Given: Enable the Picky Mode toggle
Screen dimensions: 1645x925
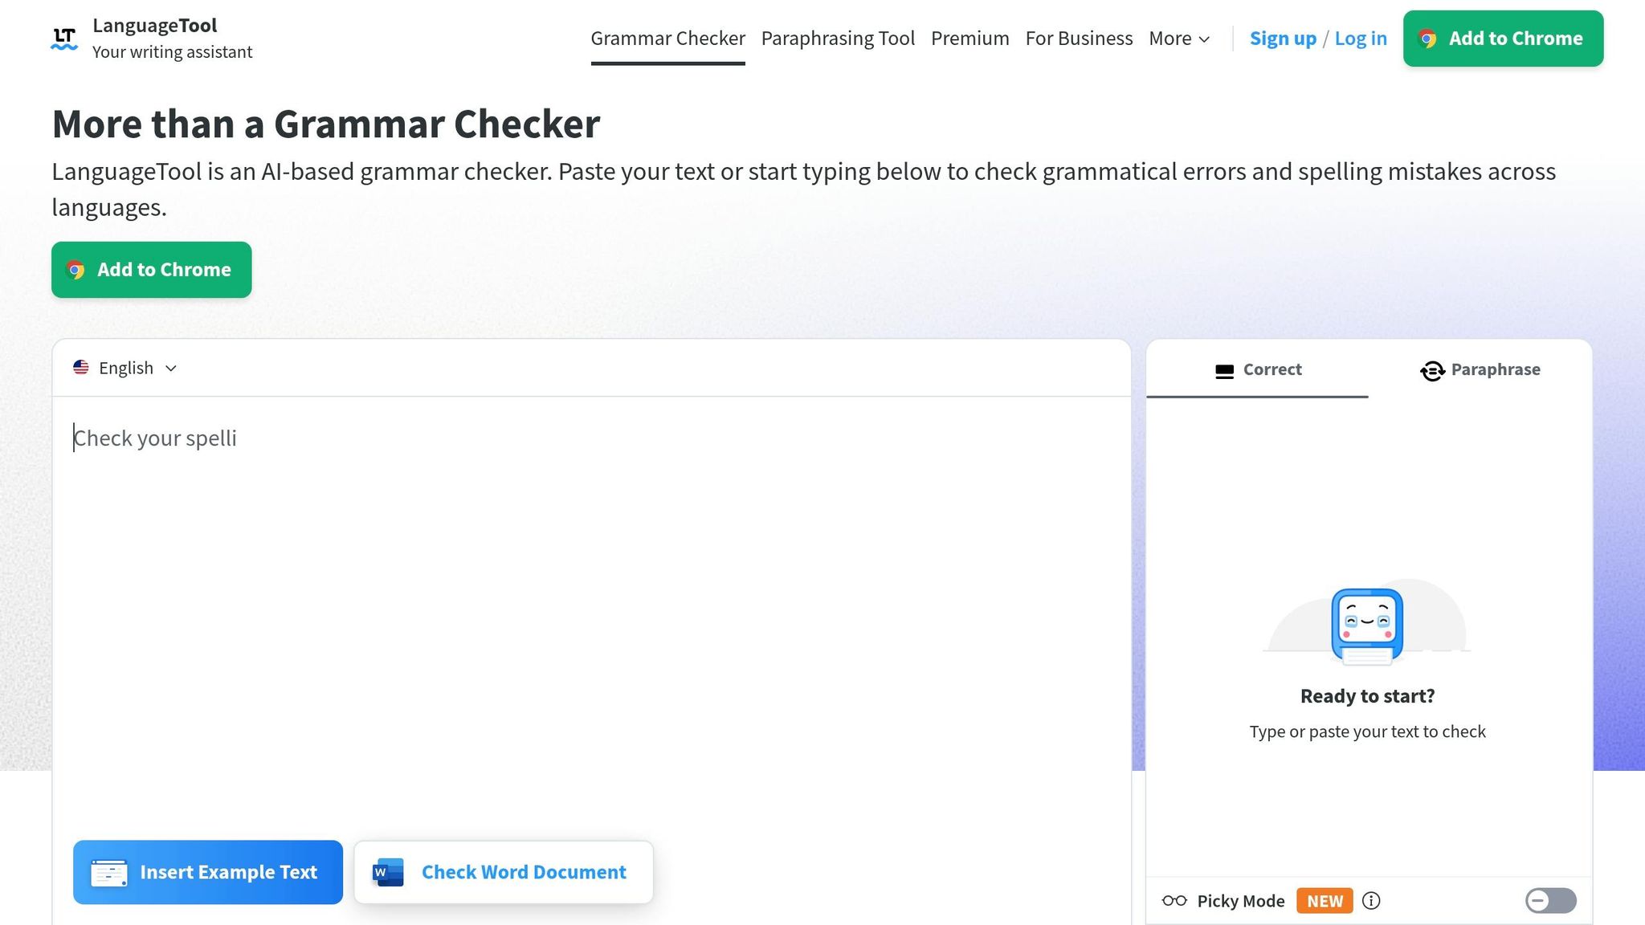Looking at the screenshot, I should pos(1550,901).
